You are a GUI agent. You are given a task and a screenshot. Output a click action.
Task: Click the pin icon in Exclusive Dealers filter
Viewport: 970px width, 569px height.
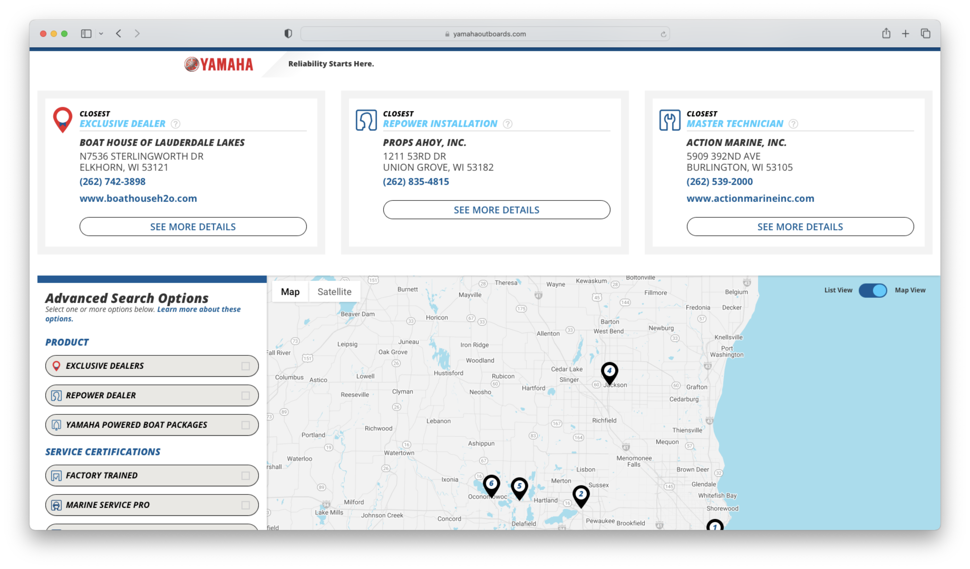(56, 366)
